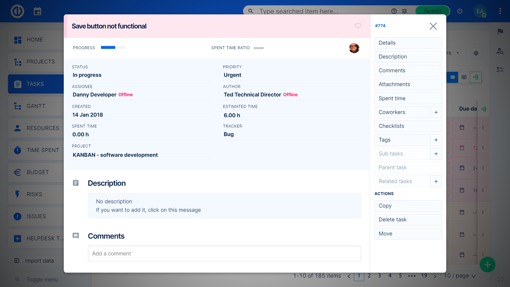The image size is (510, 287).
Task: Click Delete task action
Action: click(408, 220)
